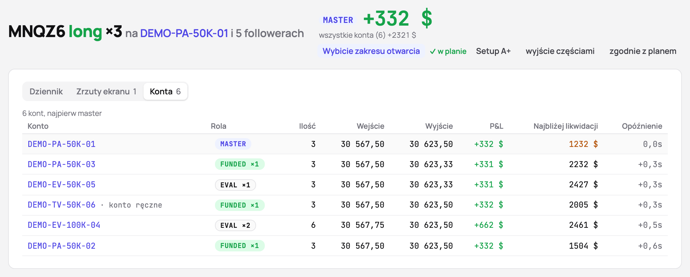Screen dimensions: 690x277
Task: Click the Rola column header
Action: point(219,126)
